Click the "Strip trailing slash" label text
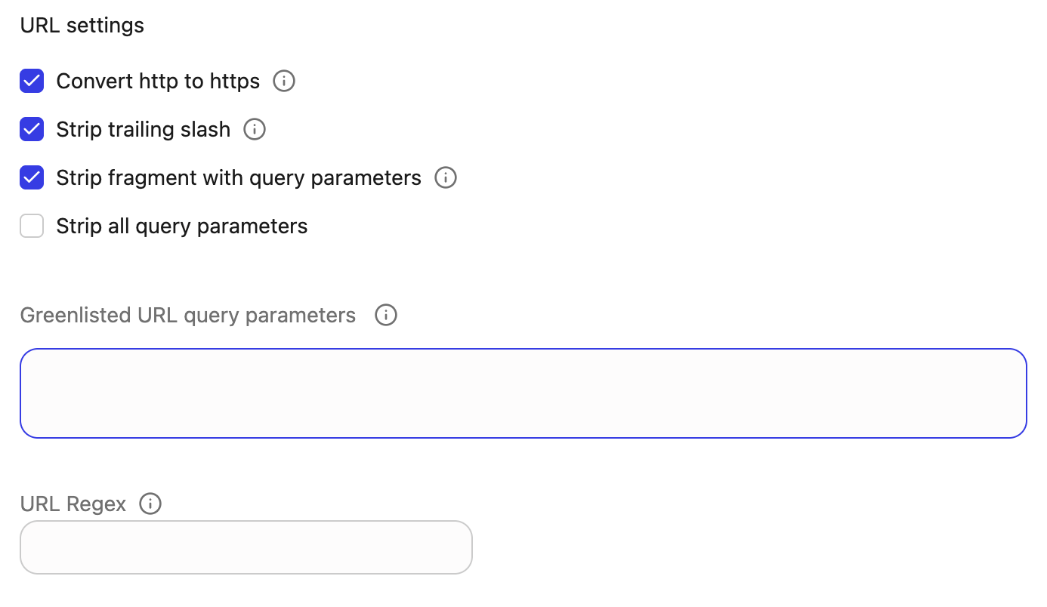This screenshot has width=1047, height=607. [143, 129]
